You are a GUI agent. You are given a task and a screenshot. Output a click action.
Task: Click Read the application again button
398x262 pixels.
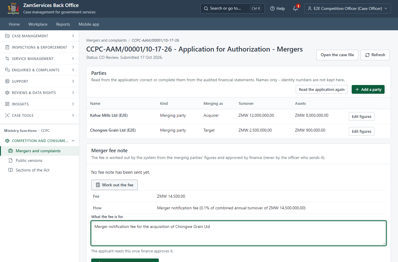[x=322, y=89]
